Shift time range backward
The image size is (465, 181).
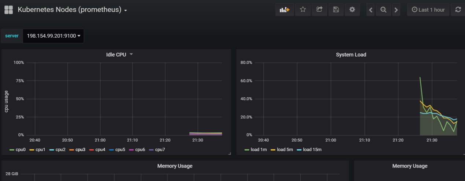coord(371,10)
